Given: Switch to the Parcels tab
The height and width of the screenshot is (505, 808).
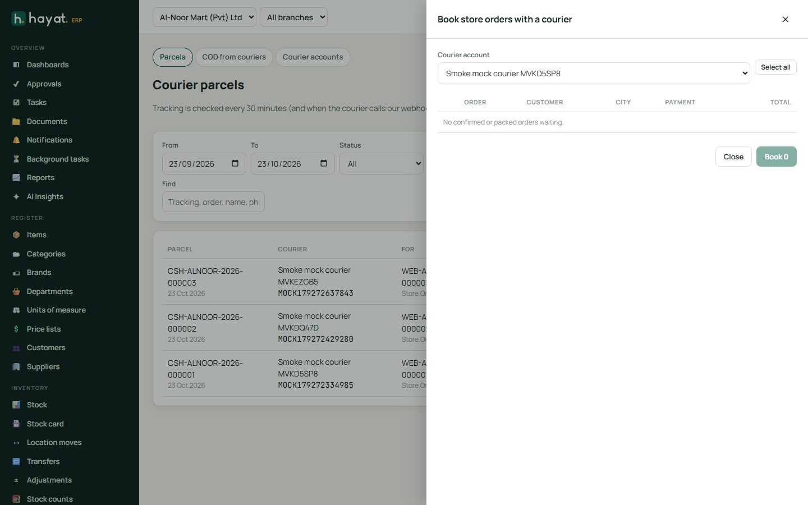Looking at the screenshot, I should [173, 57].
